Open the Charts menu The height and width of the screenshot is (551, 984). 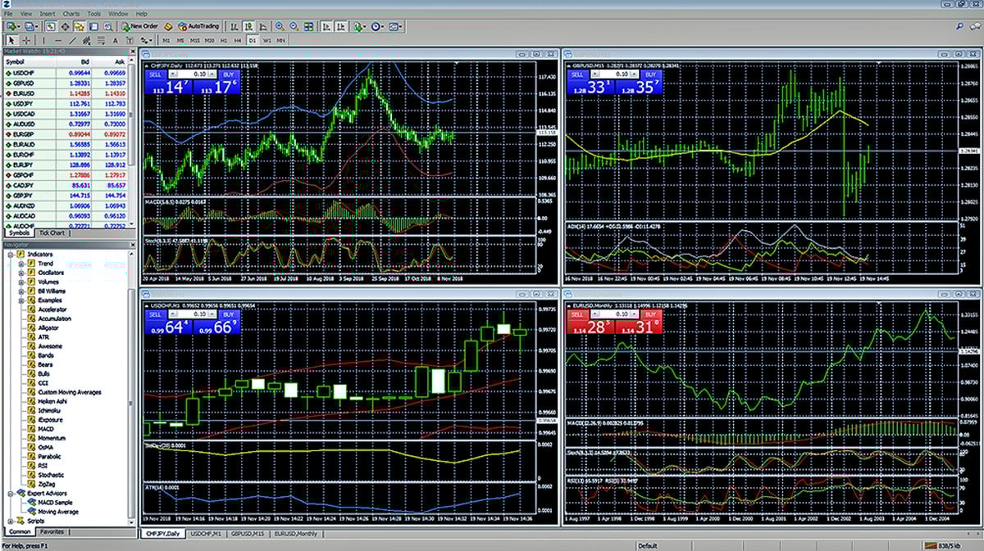[71, 14]
